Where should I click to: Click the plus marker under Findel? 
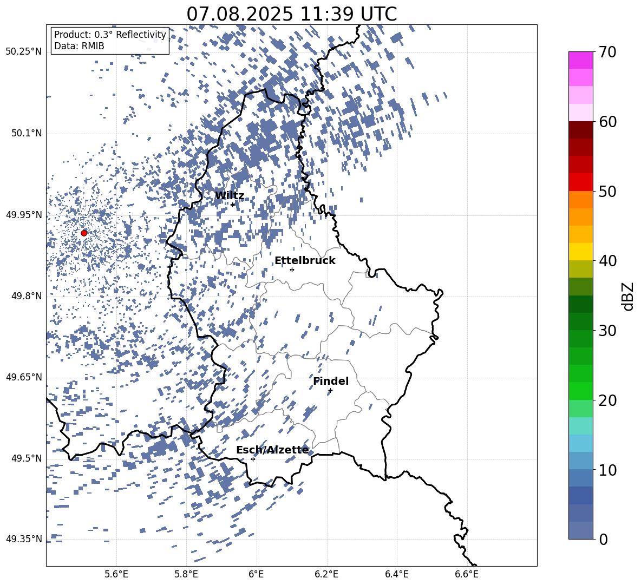click(330, 391)
